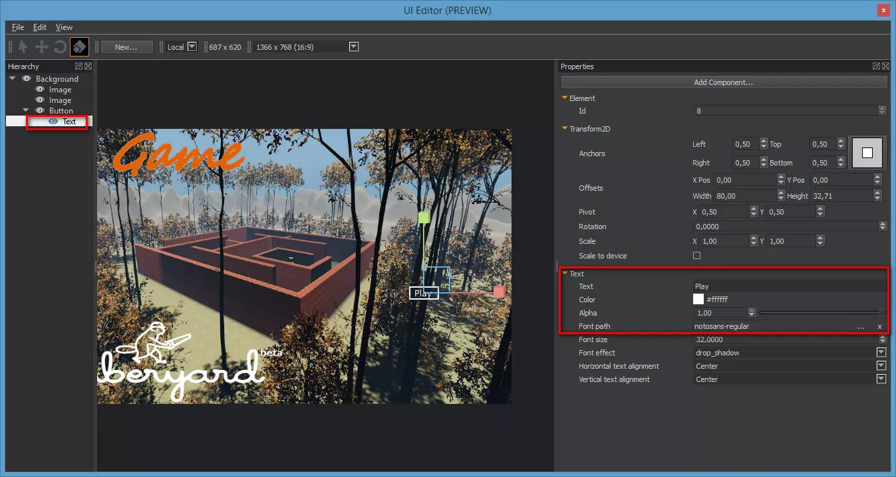896x477 pixels.
Task: Close the Hierarchy panel
Action: point(88,66)
